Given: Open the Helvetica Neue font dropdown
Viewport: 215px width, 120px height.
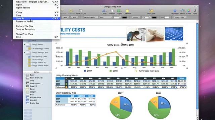Looking at the screenshot, I should pyautogui.click(x=91, y=17).
